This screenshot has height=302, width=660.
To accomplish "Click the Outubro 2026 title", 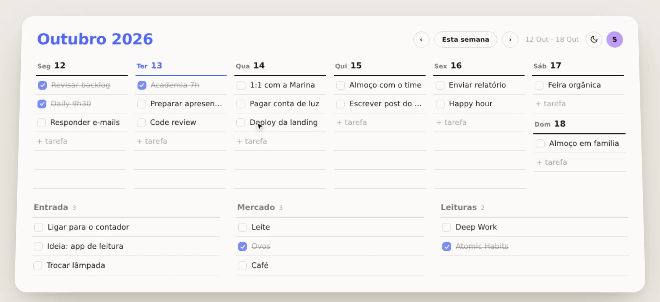I will pyautogui.click(x=95, y=39).
